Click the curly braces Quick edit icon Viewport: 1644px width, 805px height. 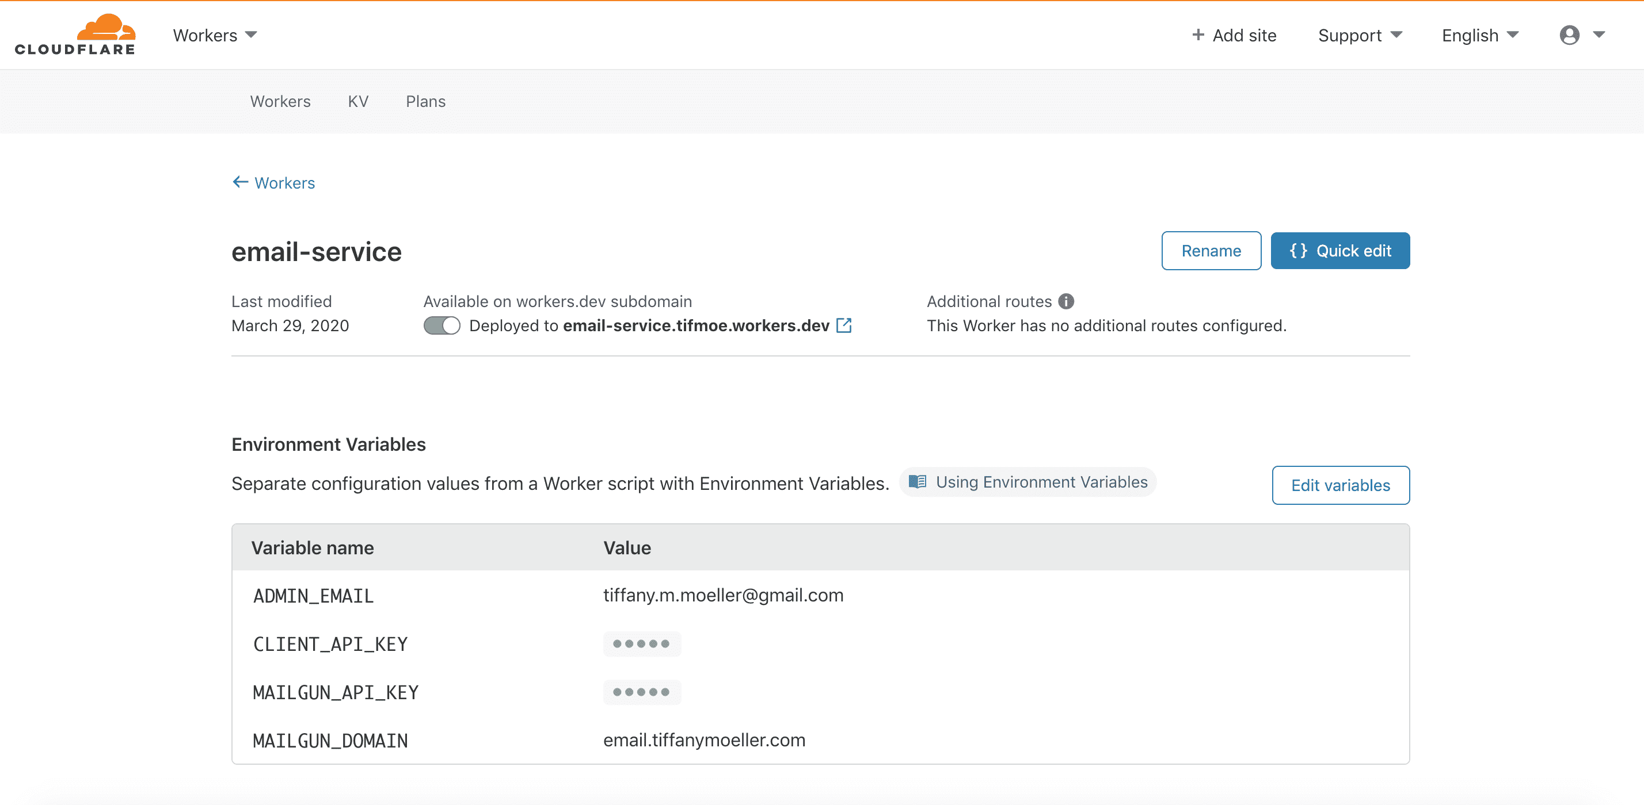click(x=1298, y=251)
